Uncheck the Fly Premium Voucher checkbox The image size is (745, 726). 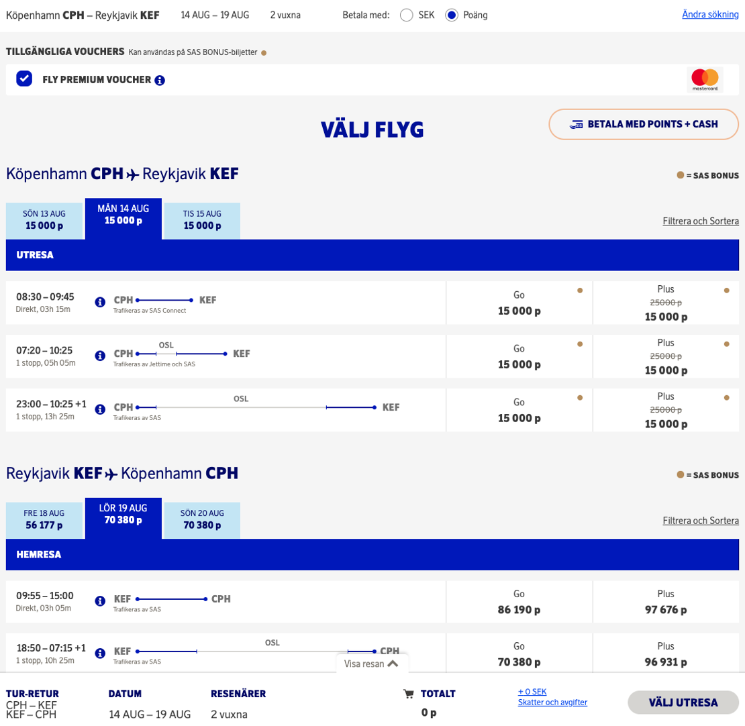(24, 79)
